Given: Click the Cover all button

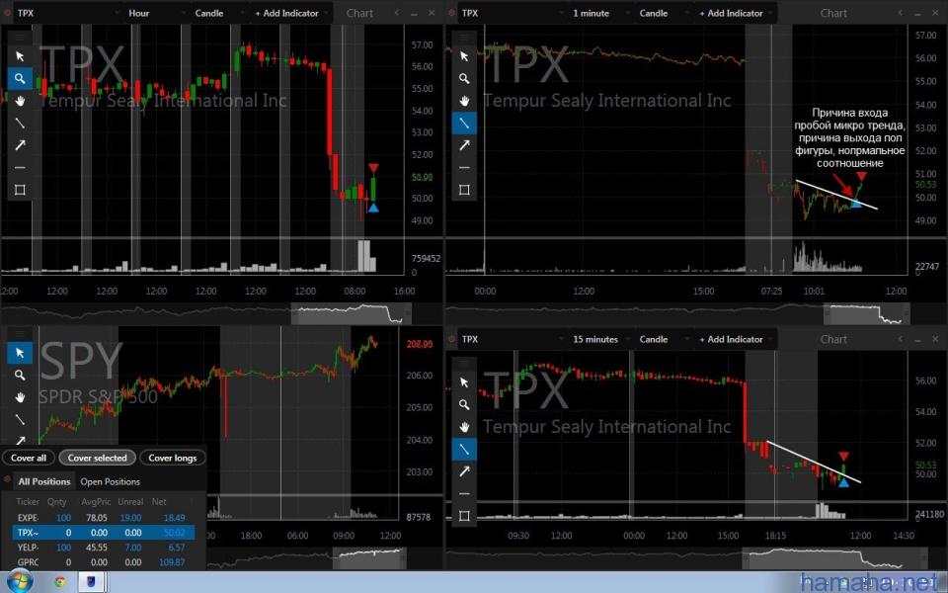Looking at the screenshot, I should 29,458.
